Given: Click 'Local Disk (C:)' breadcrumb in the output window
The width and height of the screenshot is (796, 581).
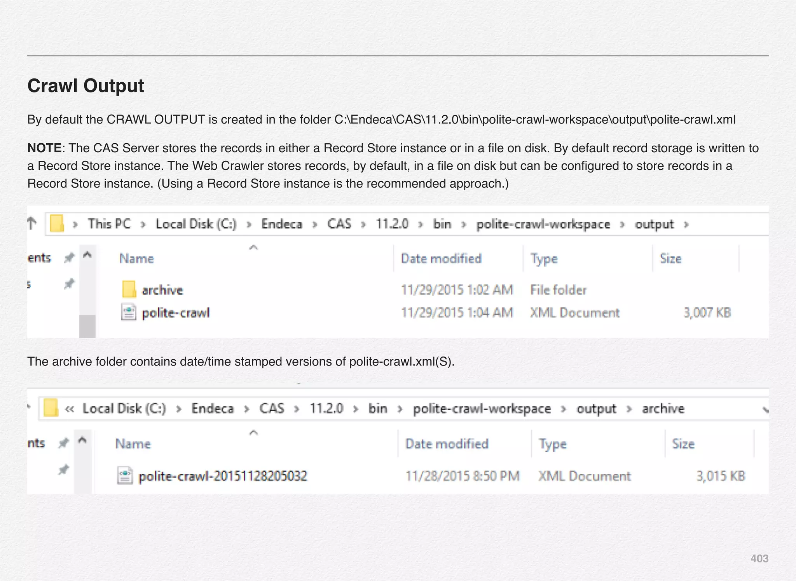Looking at the screenshot, I should pyautogui.click(x=196, y=224).
